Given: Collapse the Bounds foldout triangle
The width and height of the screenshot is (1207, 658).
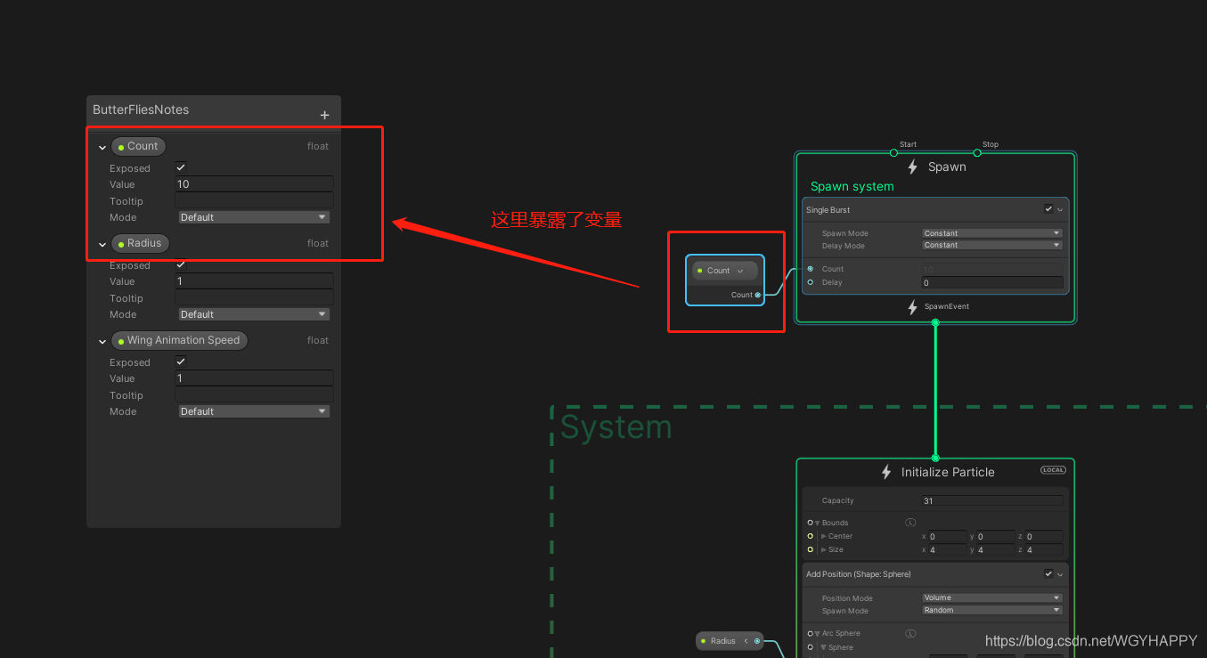Looking at the screenshot, I should coord(818,524).
